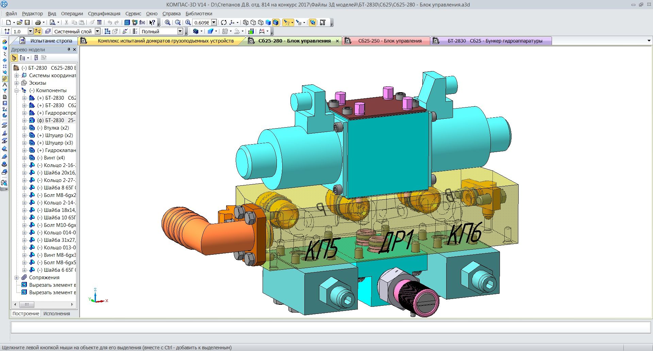This screenshot has height=351, width=653.
Task: Toggle the snap mode button beside step field
Action: [x=38, y=31]
